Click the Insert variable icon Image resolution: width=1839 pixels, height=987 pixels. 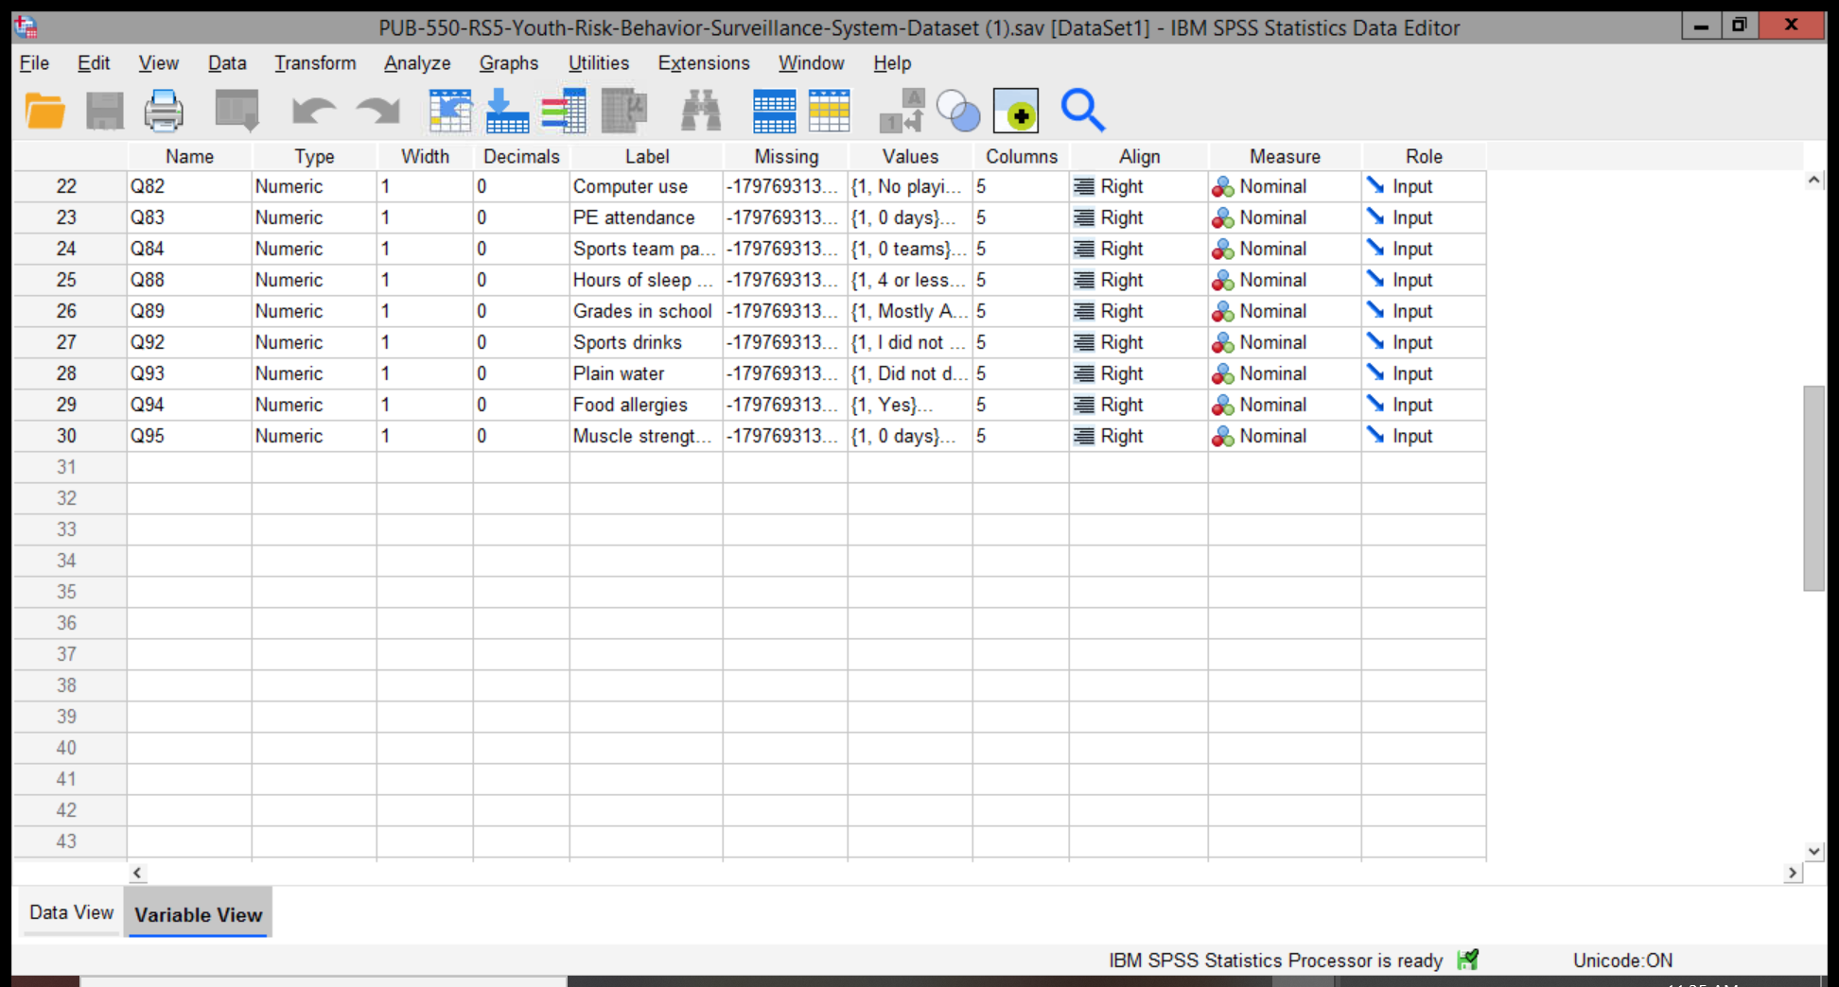[x=830, y=112]
